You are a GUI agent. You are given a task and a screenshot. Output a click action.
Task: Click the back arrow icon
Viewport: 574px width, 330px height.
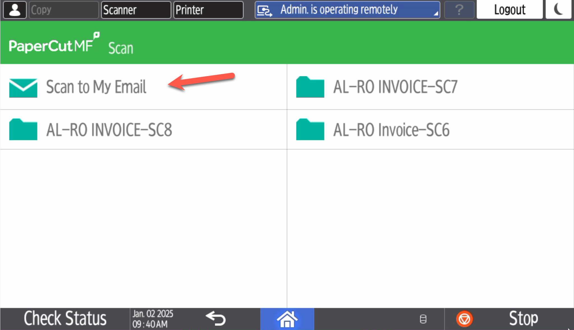tap(216, 319)
